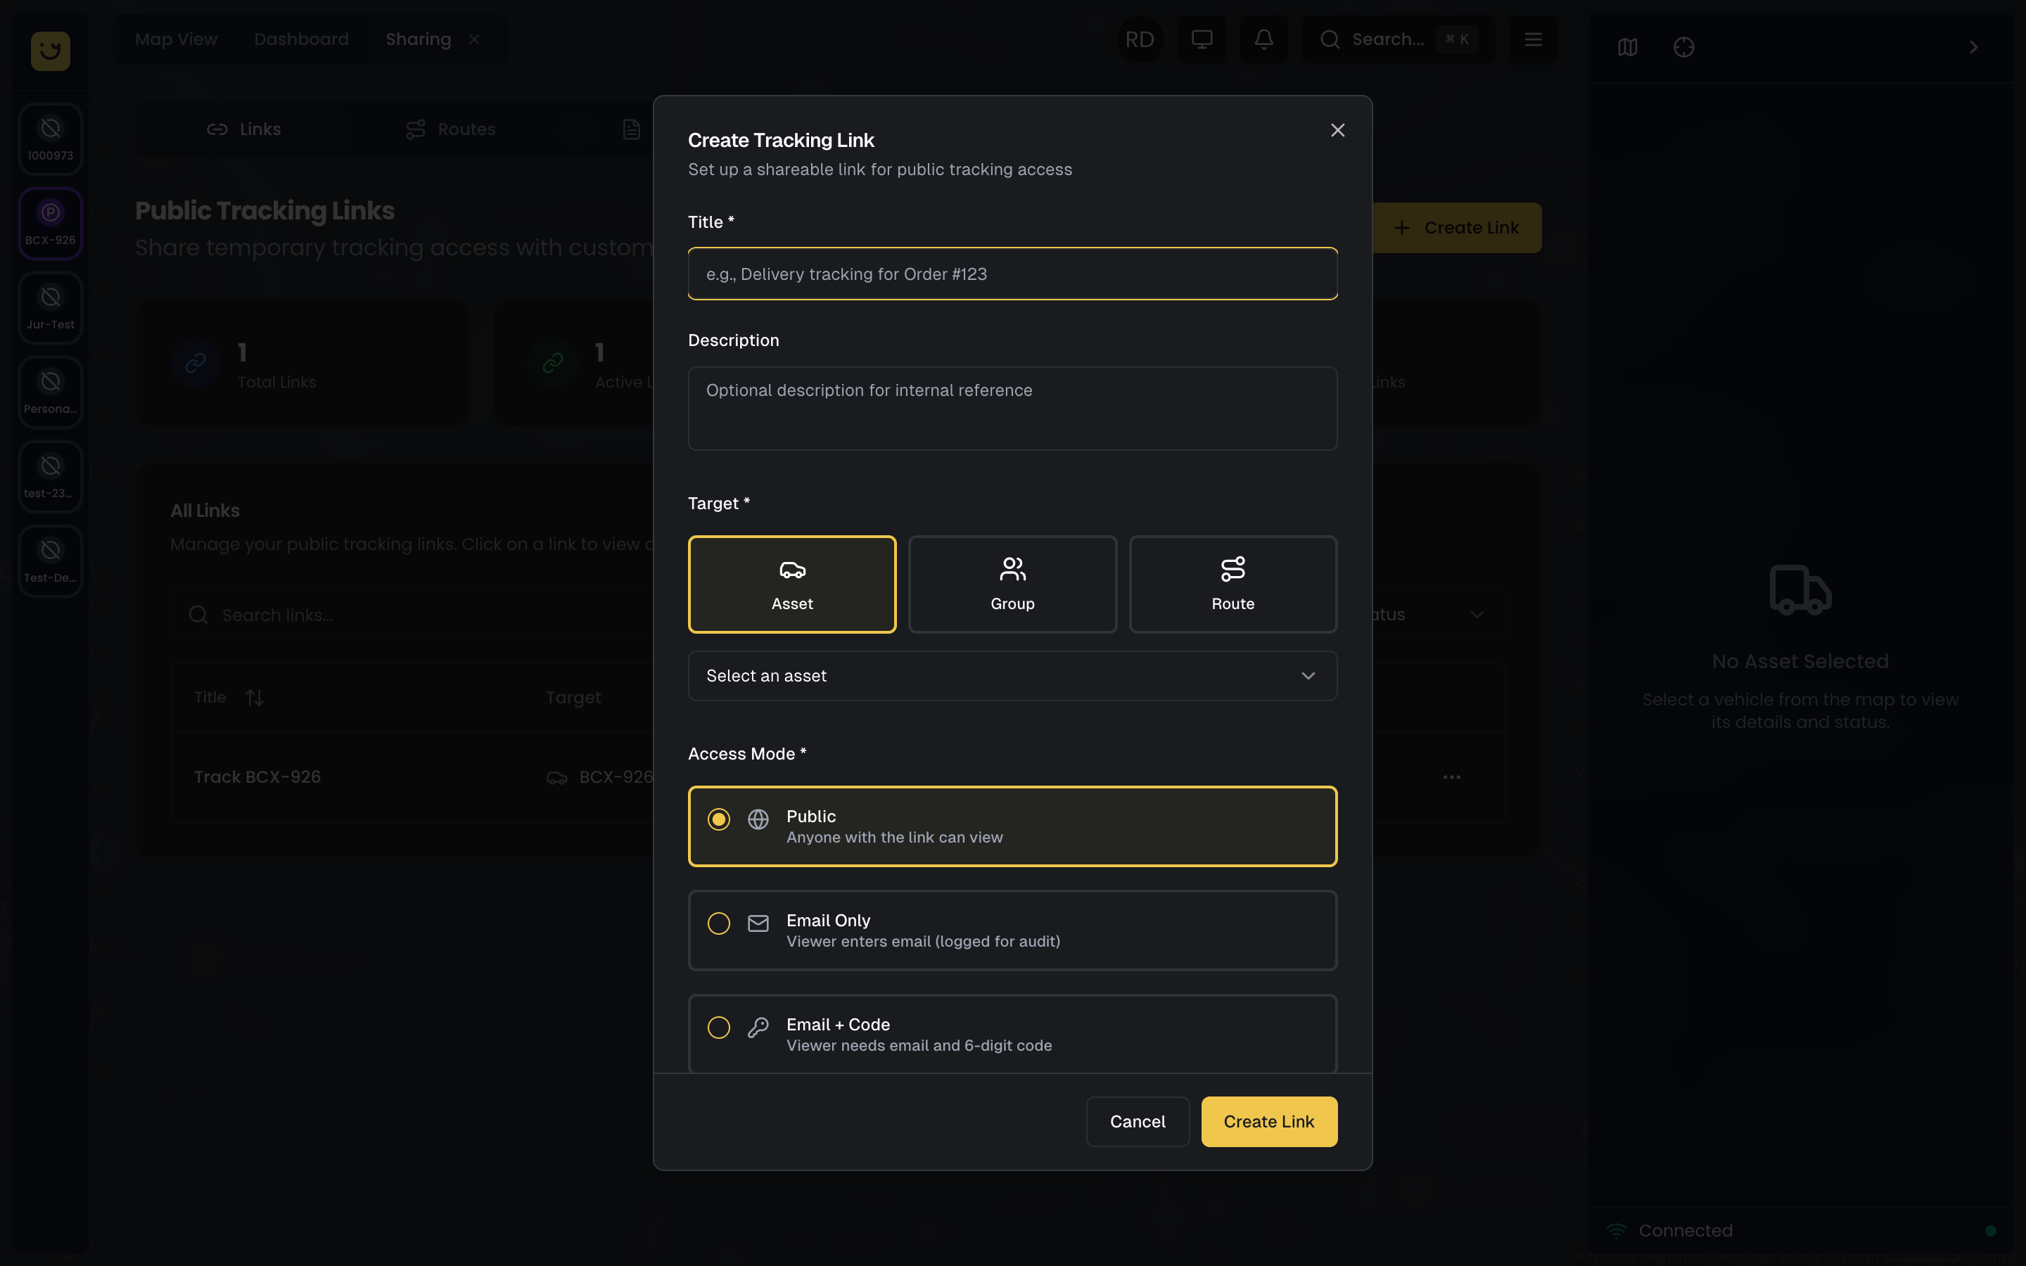Select the 1000973 asset in sidebar
This screenshot has height=1266, width=2026.
tap(50, 139)
